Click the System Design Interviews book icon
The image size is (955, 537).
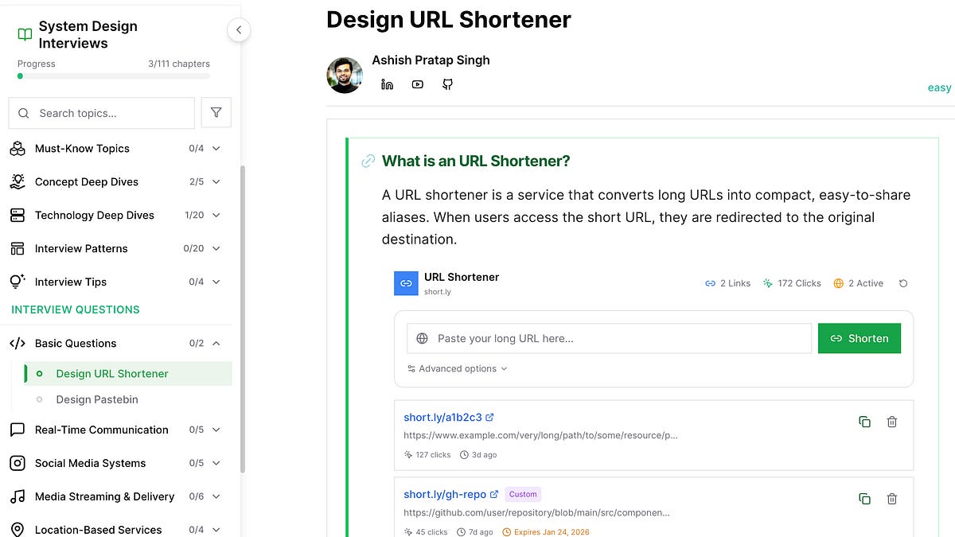point(25,35)
